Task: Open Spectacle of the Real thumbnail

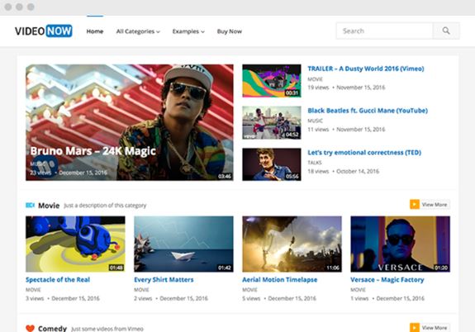Action: coord(75,244)
